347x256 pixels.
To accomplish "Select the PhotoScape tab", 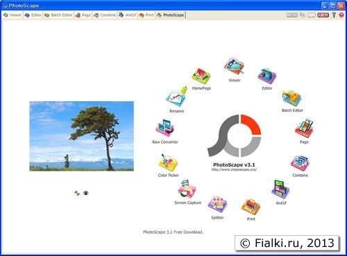I will (x=171, y=15).
